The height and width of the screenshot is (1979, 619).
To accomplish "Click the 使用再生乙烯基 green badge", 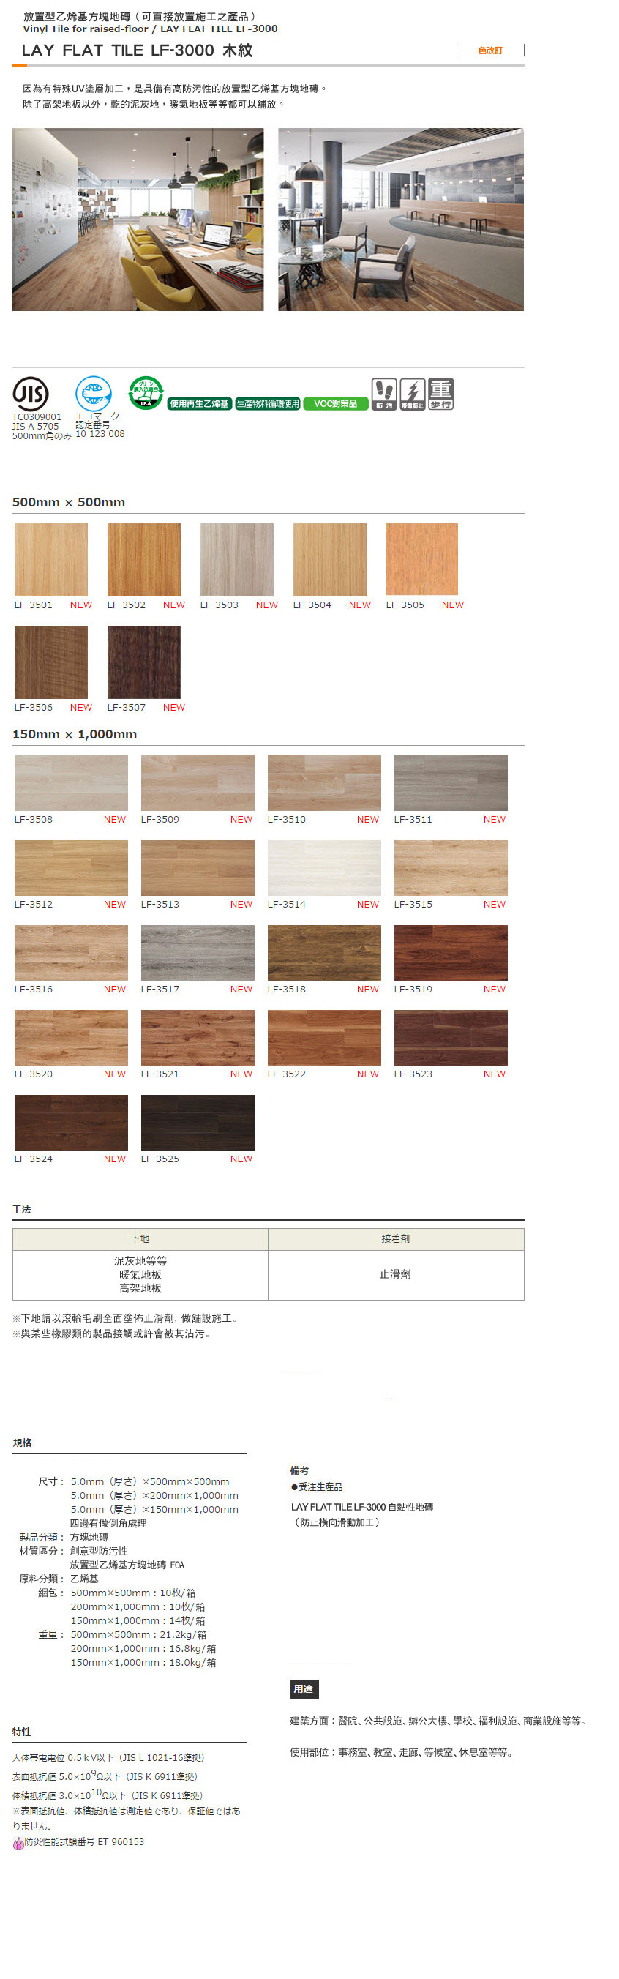I will tap(199, 403).
